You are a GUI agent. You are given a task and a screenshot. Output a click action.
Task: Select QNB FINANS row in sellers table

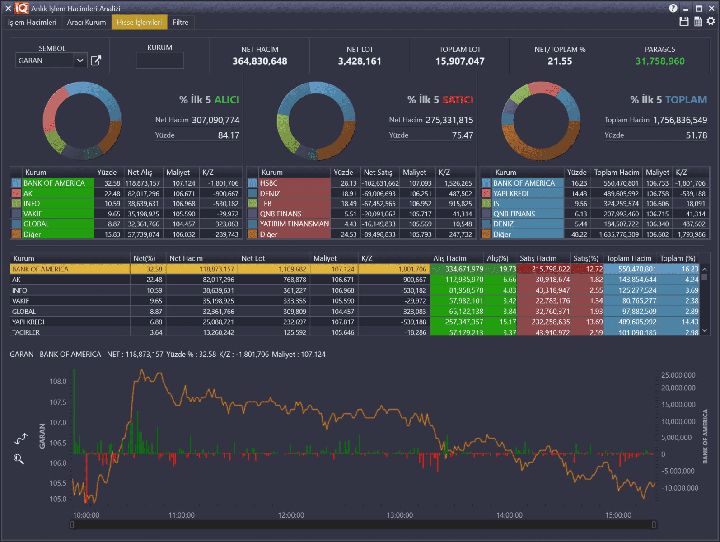[361, 214]
